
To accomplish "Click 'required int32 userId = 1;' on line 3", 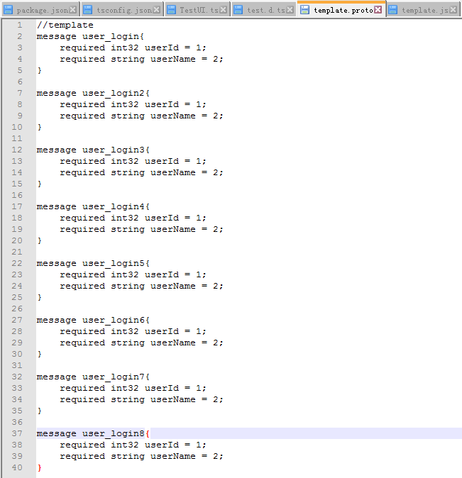I will [133, 48].
